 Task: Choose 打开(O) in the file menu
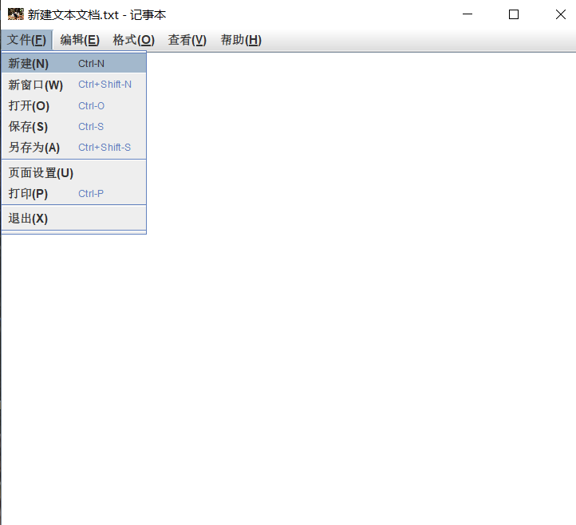click(x=74, y=106)
